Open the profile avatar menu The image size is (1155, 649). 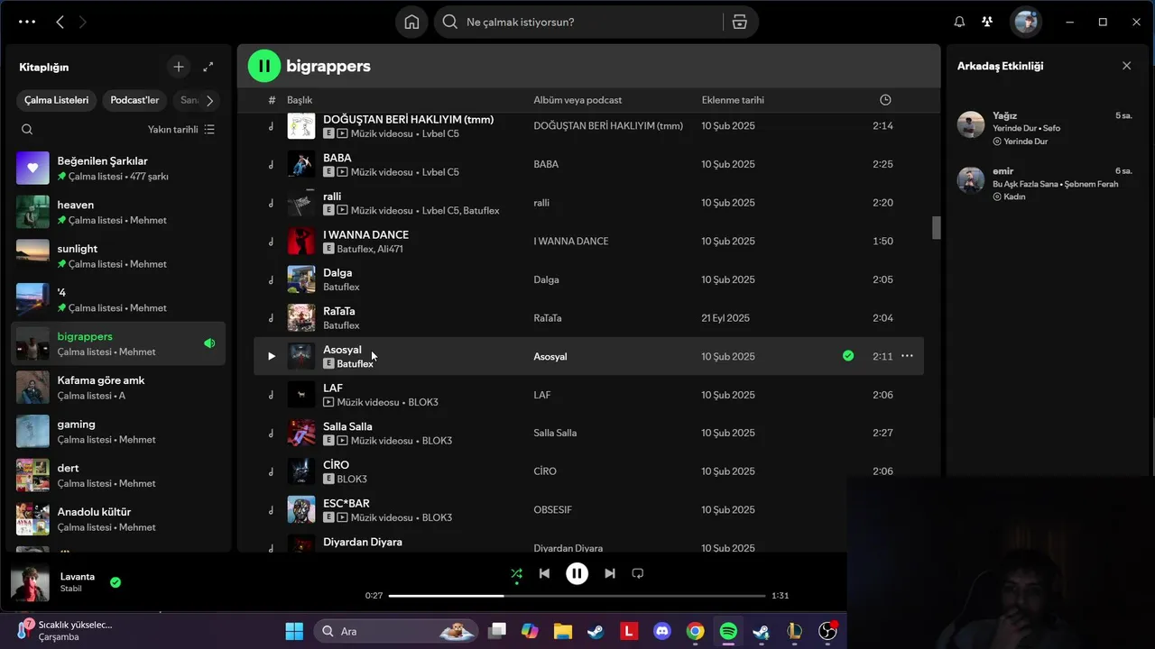(1025, 22)
